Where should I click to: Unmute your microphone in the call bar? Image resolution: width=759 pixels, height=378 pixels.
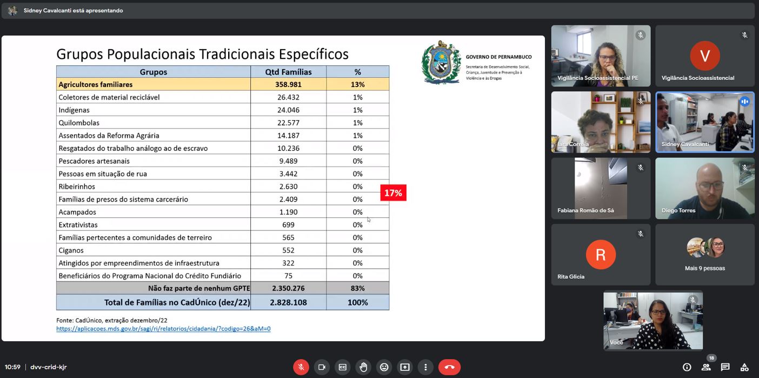coord(301,367)
